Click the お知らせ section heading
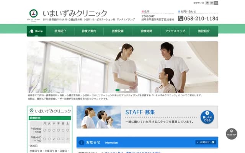 click(93, 142)
